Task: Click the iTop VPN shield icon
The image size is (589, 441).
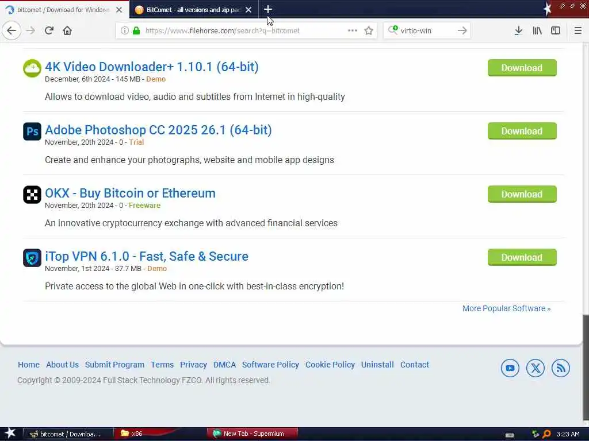Action: coord(32,258)
